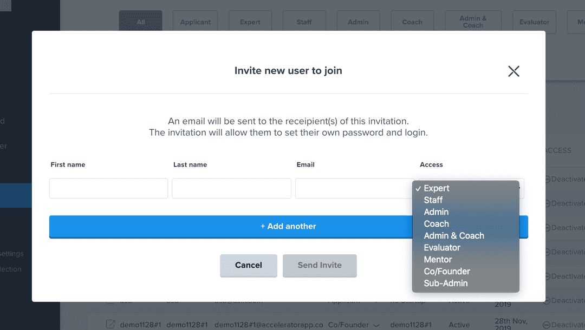Viewport: 585px width, 330px height.
Task: Open the Evaluator filter tab
Action: tap(534, 22)
